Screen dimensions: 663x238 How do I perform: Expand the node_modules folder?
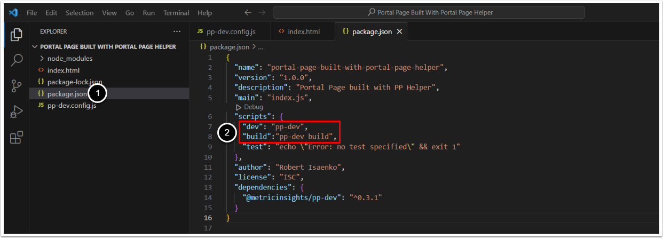coord(43,58)
